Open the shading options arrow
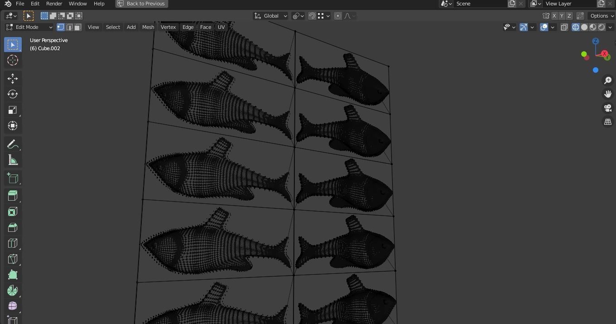Viewport: 616px width, 324px height. click(x=610, y=27)
